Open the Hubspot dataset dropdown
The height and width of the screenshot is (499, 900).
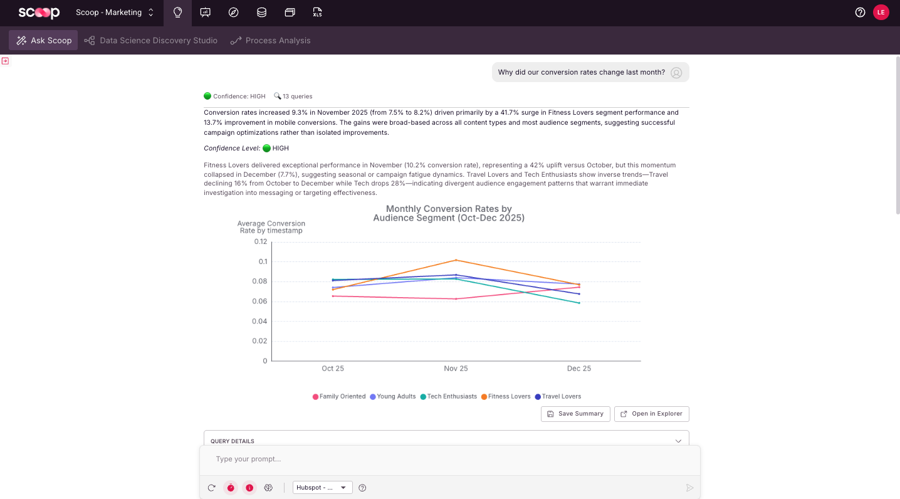pyautogui.click(x=322, y=488)
